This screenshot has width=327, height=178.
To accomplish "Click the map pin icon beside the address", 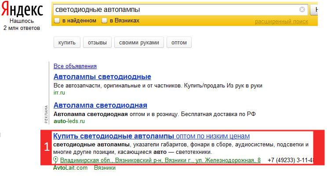I will click(55, 160).
